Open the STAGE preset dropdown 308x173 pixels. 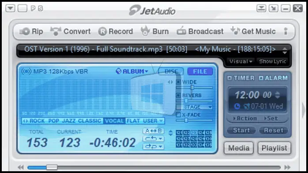pyautogui.click(x=210, y=107)
